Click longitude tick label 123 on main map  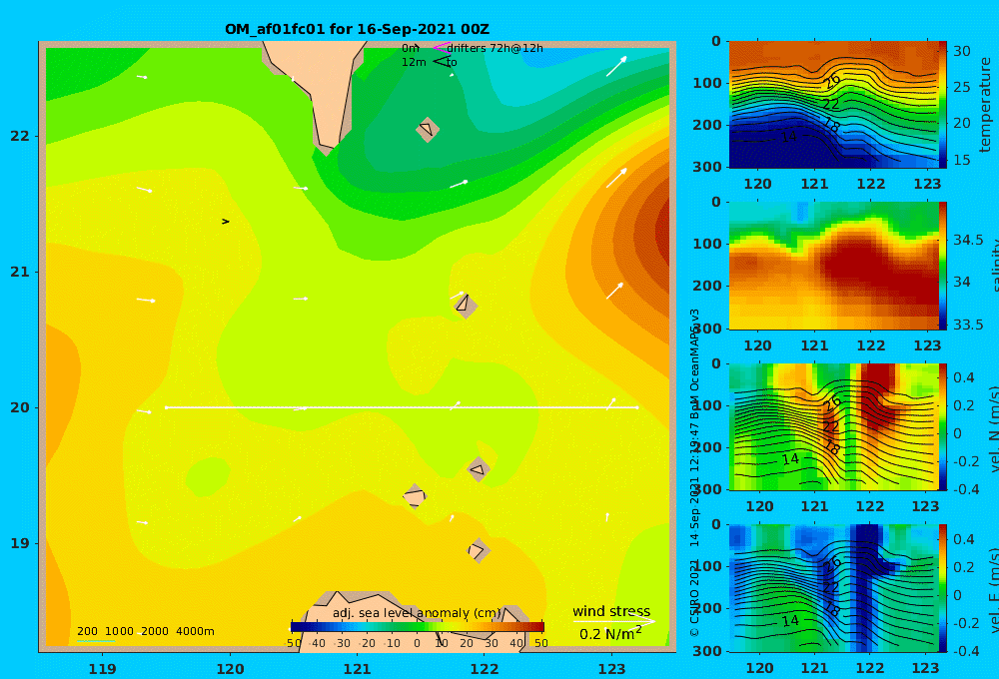coord(612,669)
